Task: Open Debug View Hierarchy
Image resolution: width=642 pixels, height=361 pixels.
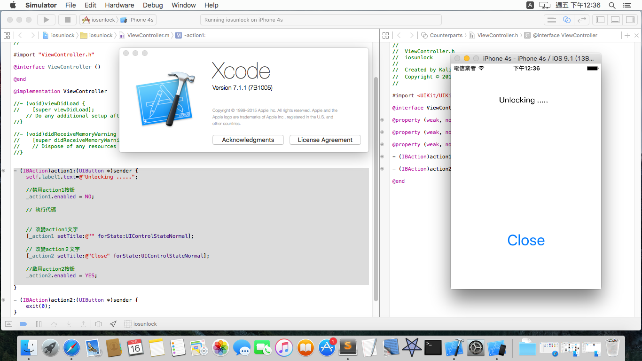Action: click(x=98, y=324)
